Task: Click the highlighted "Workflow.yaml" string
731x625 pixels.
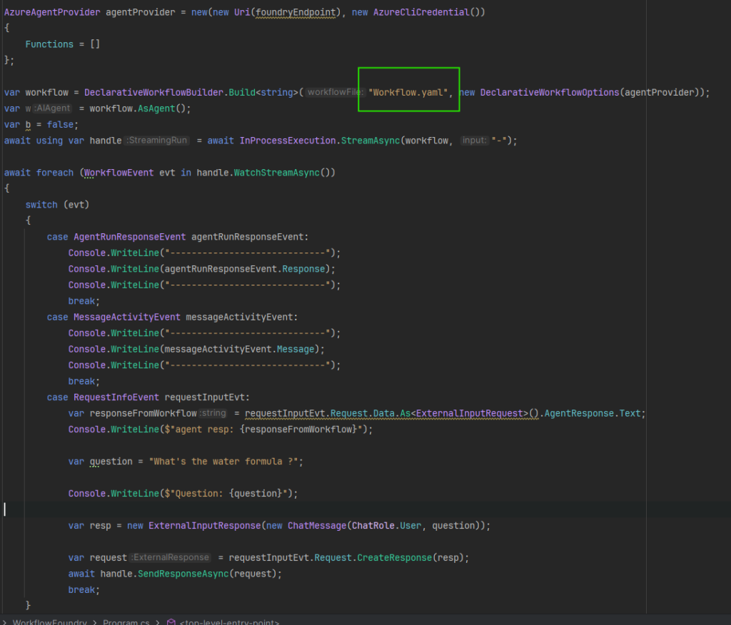Action: pos(409,93)
